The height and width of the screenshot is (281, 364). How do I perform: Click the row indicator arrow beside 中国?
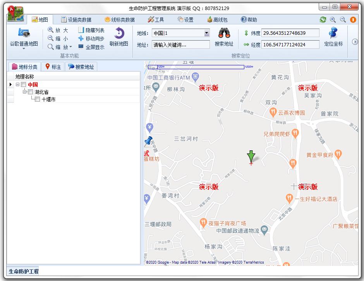point(10,85)
